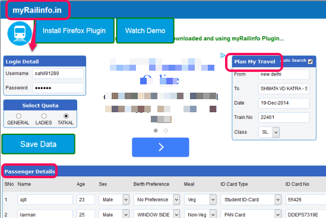Click the From field with new delhi

click(x=284, y=74)
